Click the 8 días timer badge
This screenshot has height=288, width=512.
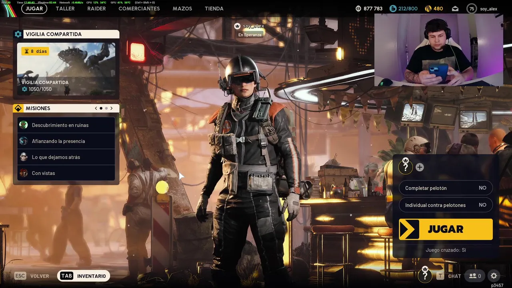(x=35, y=51)
